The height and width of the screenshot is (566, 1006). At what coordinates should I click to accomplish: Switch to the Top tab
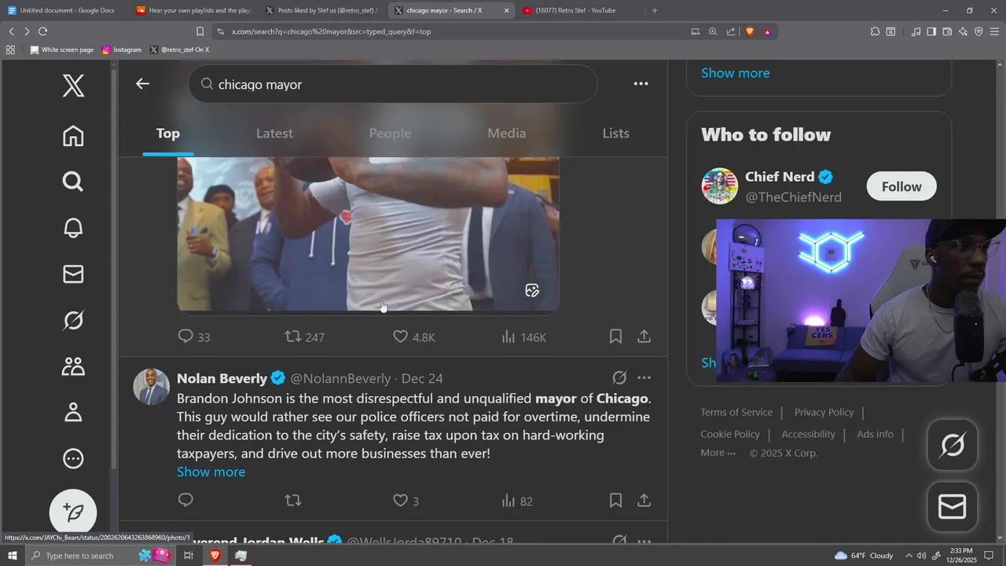coord(167,134)
